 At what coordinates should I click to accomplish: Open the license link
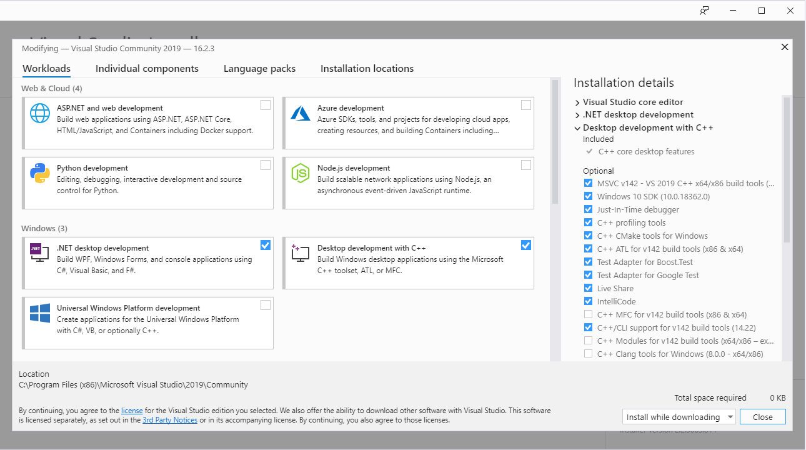point(132,411)
